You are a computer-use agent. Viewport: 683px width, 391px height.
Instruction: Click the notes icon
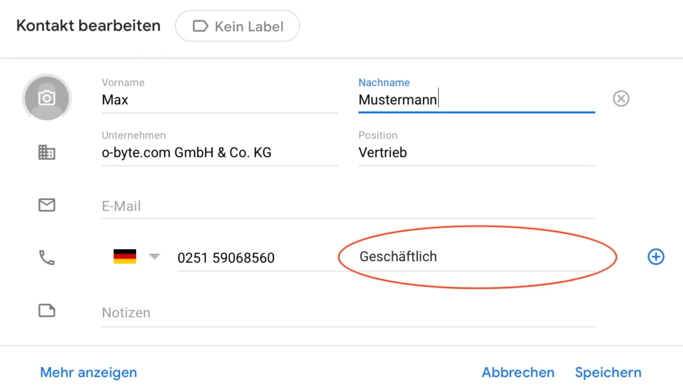point(47,311)
